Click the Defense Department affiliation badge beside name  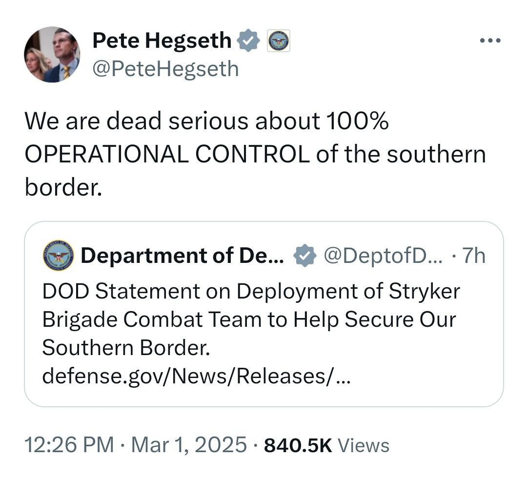point(279,41)
